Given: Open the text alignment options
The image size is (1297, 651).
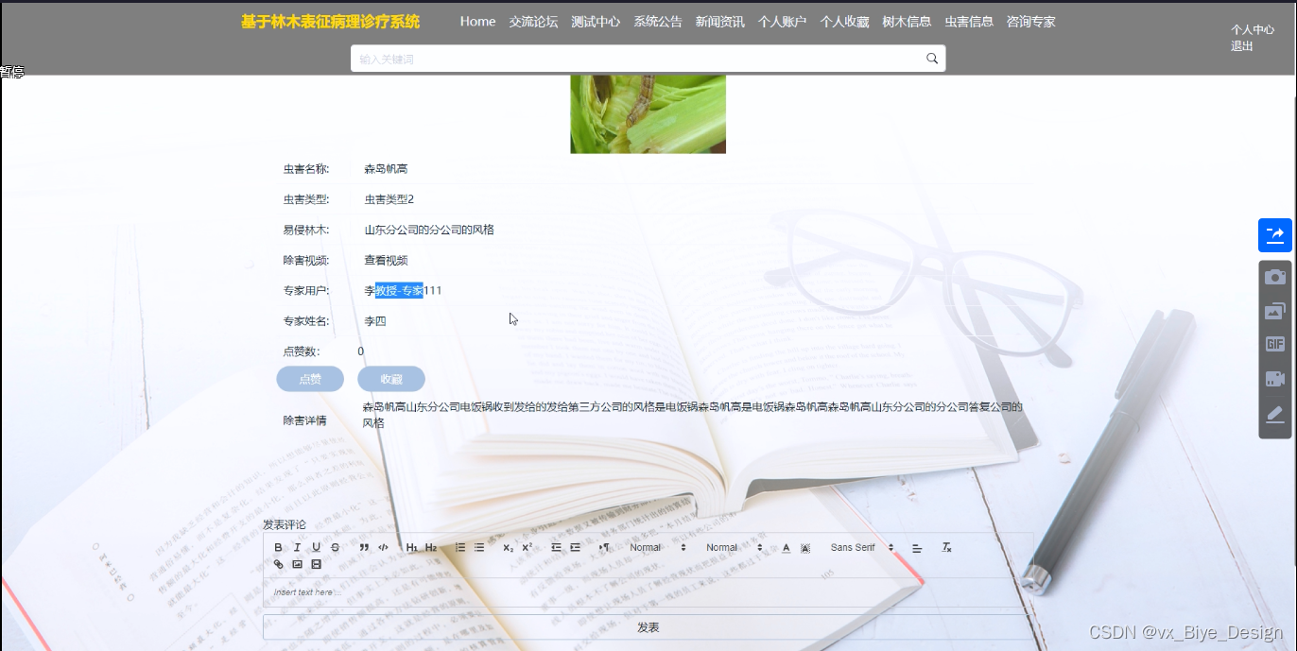Looking at the screenshot, I should 917,547.
